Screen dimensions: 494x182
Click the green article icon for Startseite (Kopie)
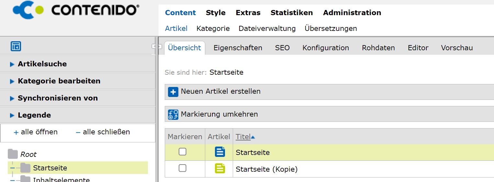tap(220, 168)
